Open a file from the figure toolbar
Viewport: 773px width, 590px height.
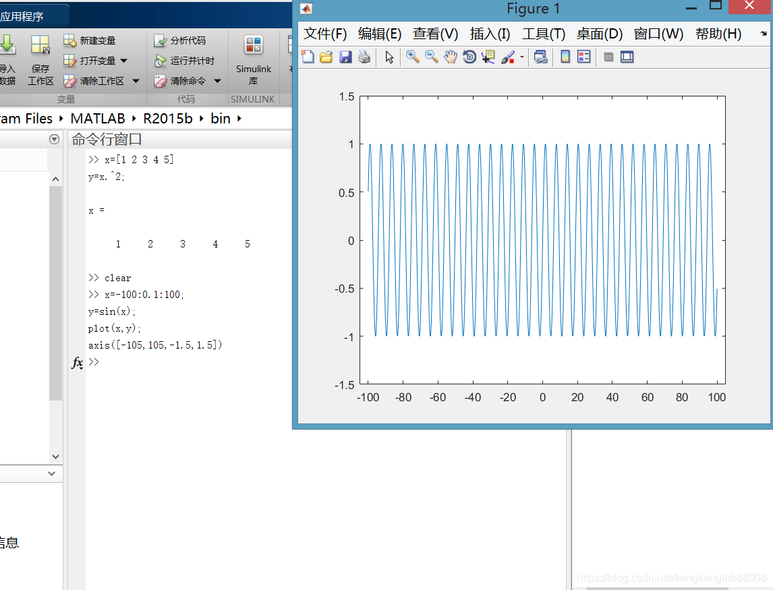click(x=326, y=57)
